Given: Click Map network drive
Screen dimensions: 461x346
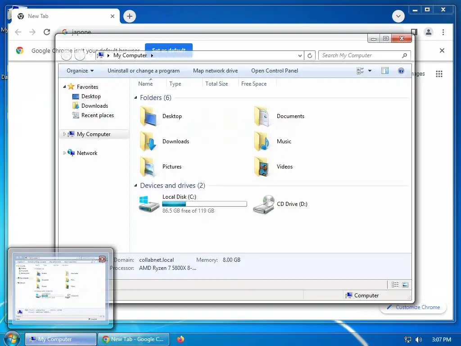Looking at the screenshot, I should tap(215, 71).
